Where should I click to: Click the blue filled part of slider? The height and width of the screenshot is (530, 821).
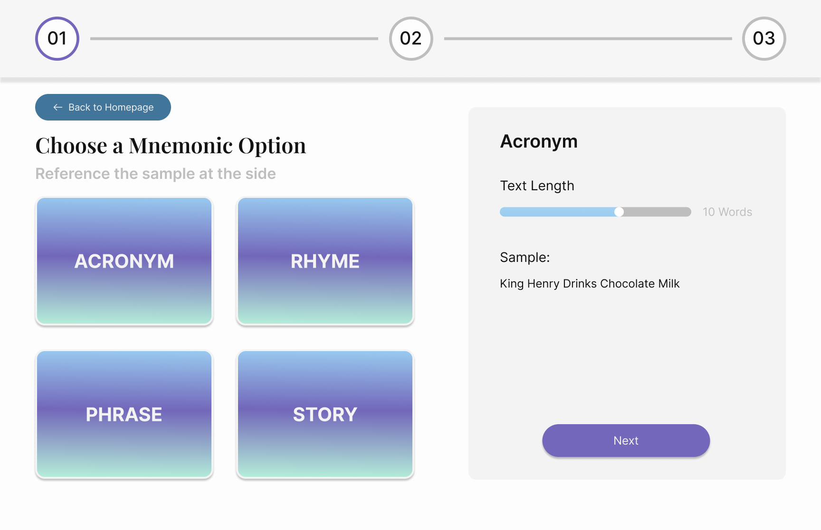pyautogui.click(x=558, y=212)
